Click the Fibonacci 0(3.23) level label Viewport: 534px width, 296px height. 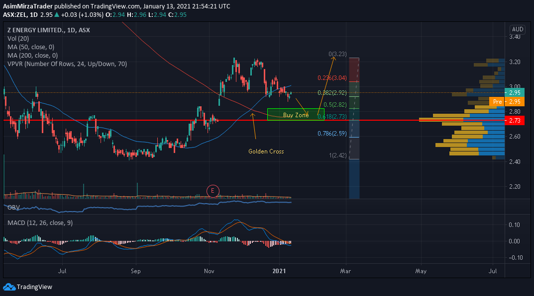point(337,54)
